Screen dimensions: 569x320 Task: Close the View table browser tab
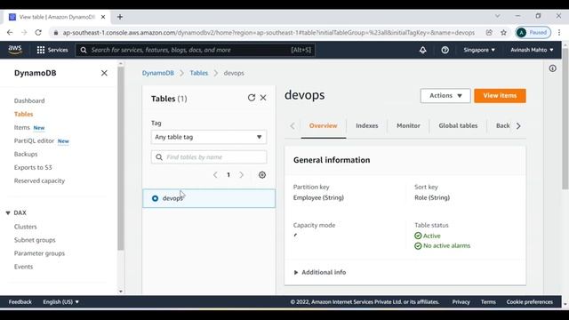103,17
